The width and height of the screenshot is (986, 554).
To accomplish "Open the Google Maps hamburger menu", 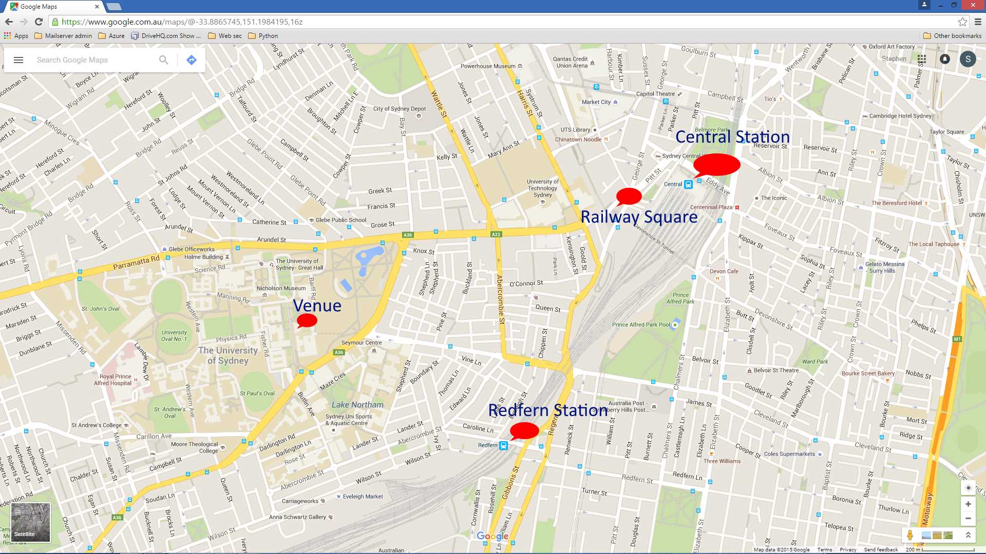I will (18, 60).
